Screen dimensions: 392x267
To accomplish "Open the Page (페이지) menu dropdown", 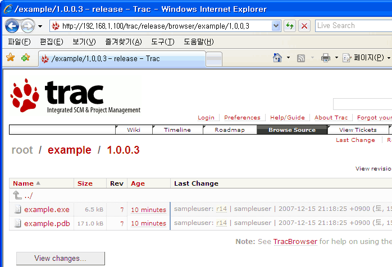I will click(x=368, y=58).
